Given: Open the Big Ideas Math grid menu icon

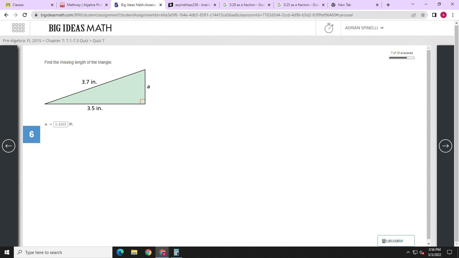Looking at the screenshot, I should point(18,28).
